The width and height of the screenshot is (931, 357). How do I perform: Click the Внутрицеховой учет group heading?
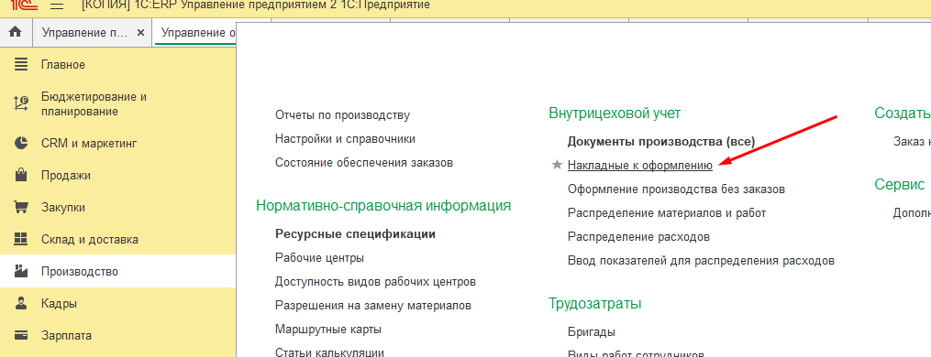[x=615, y=113]
